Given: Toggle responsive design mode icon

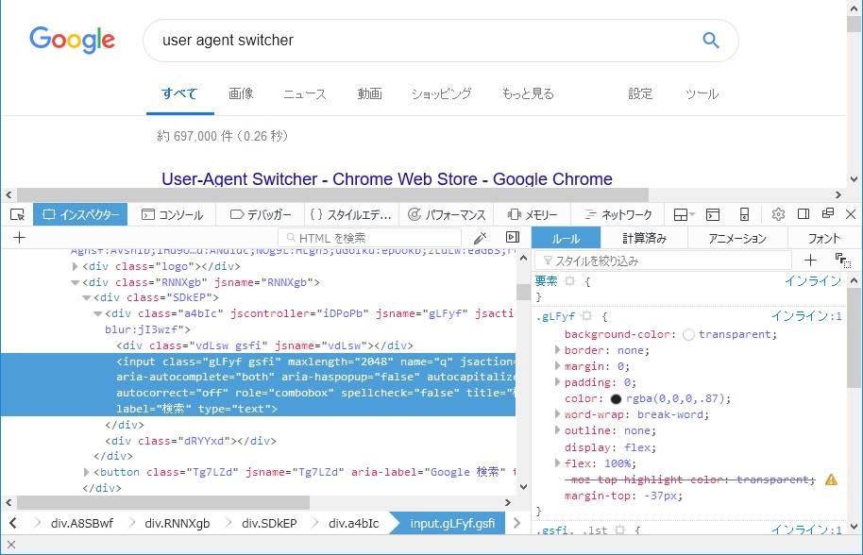Looking at the screenshot, I should (x=744, y=215).
